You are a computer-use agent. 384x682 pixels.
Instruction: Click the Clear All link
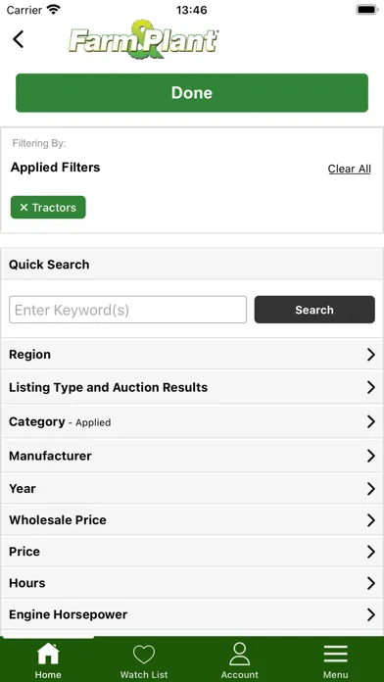[349, 169]
